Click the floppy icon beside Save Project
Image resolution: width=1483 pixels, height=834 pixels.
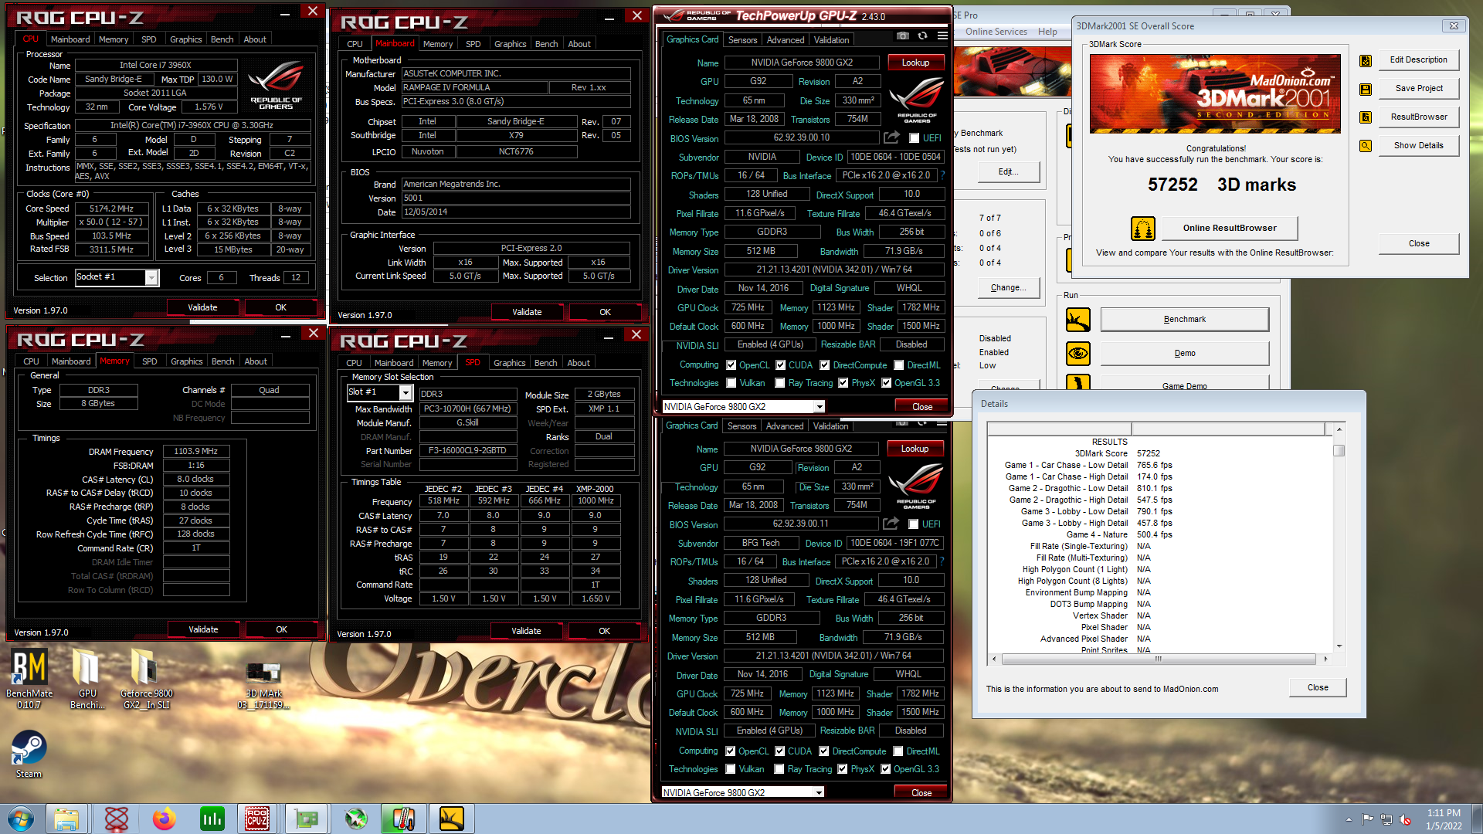pos(1366,89)
